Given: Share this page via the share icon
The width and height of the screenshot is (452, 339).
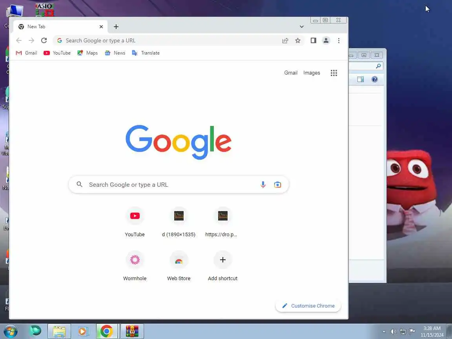Looking at the screenshot, I should [x=285, y=41].
